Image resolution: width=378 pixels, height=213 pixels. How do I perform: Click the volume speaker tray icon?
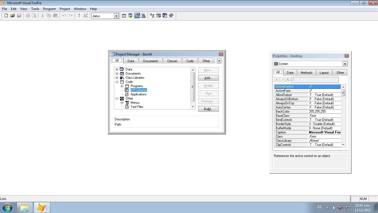click(x=334, y=207)
